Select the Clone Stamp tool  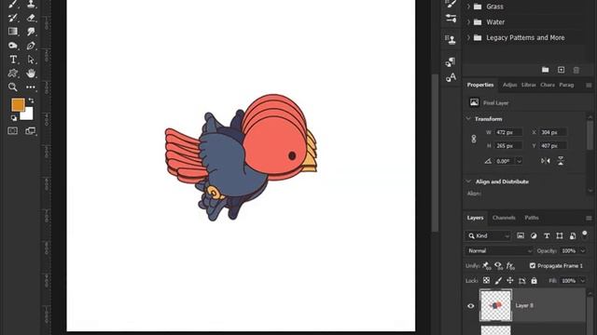coord(31,4)
